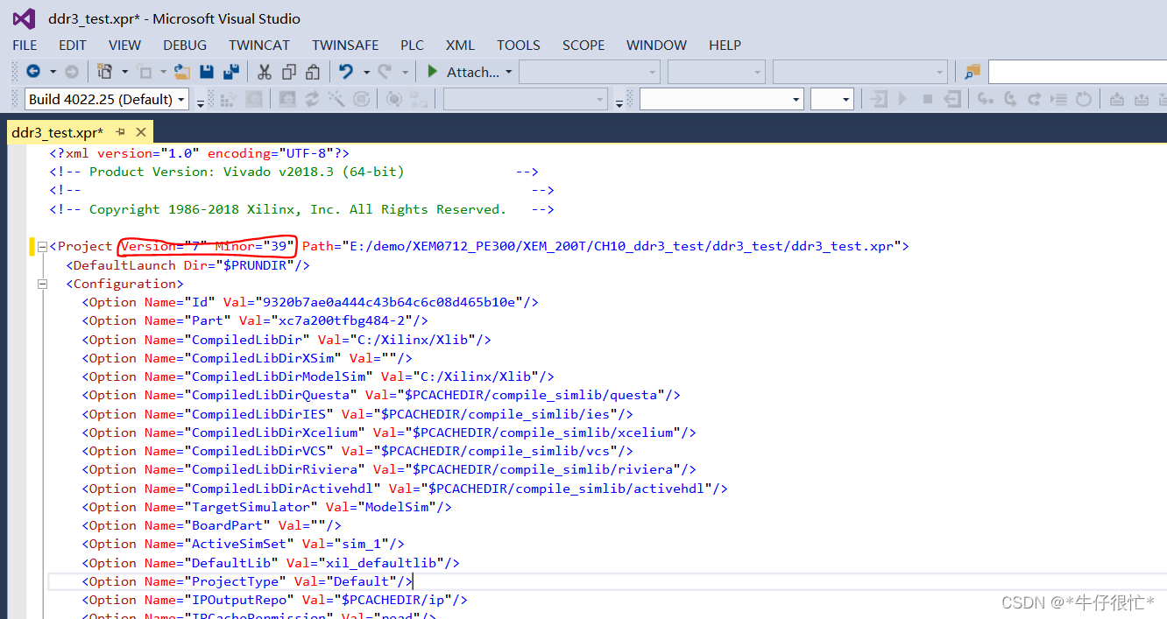Image resolution: width=1167 pixels, height=619 pixels.
Task: Collapse the Project XML node in the editor
Action: click(41, 247)
